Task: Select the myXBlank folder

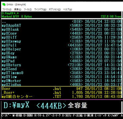Action: tap(61, 29)
